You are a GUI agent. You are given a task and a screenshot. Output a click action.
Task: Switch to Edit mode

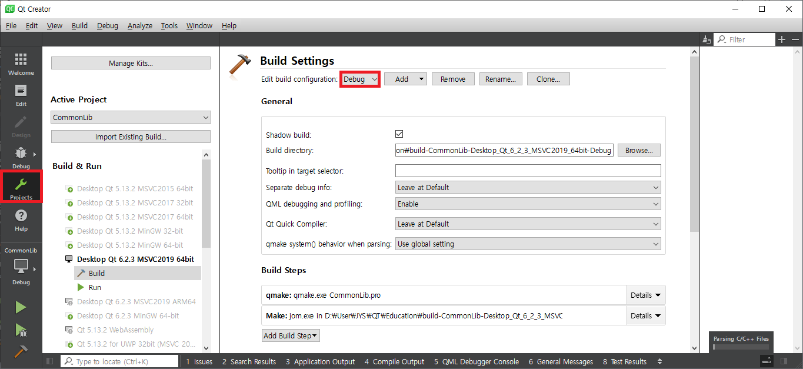tap(21, 95)
